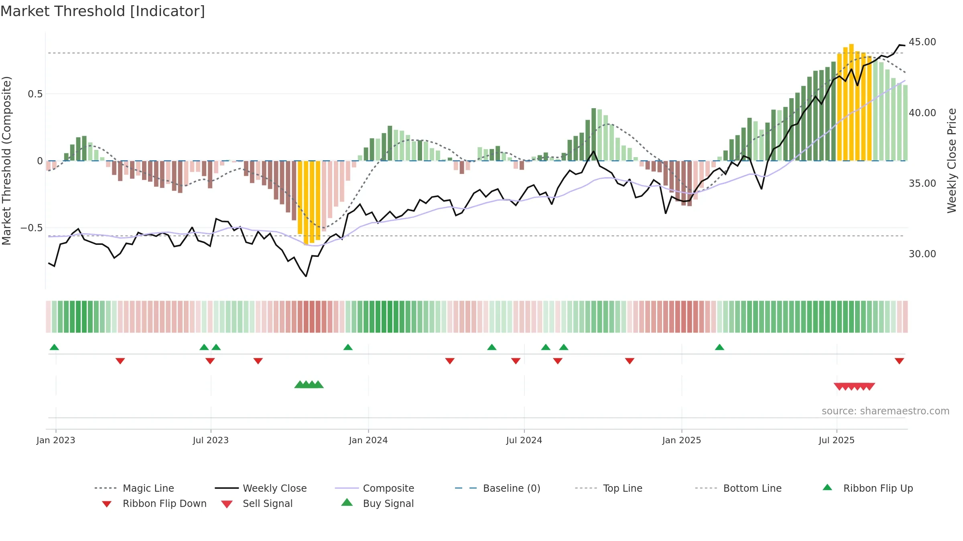Toggle the Sell Signal legend entry
Screen dimensions: 963x541
pos(257,503)
